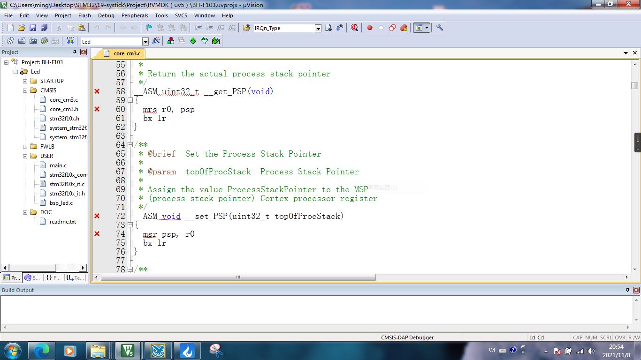641x360 pixels.
Task: Create a new file with toolbar icon
Action: tap(10, 28)
